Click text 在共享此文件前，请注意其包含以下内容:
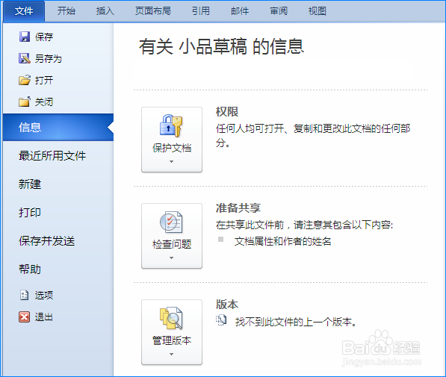The image size is (446, 377). point(304,225)
